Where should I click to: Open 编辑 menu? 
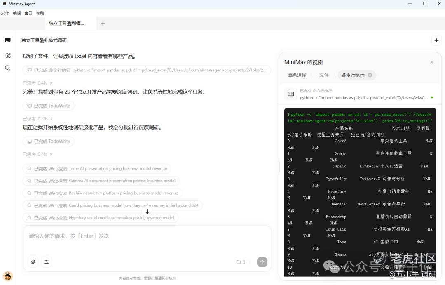coord(17,13)
